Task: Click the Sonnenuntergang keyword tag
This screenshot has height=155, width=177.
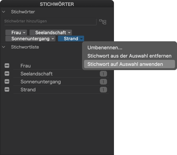Action: (30, 39)
